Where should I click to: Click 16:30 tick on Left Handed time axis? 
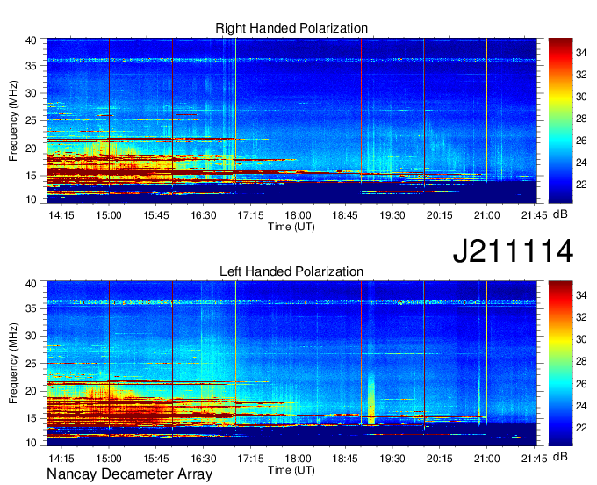204,459
